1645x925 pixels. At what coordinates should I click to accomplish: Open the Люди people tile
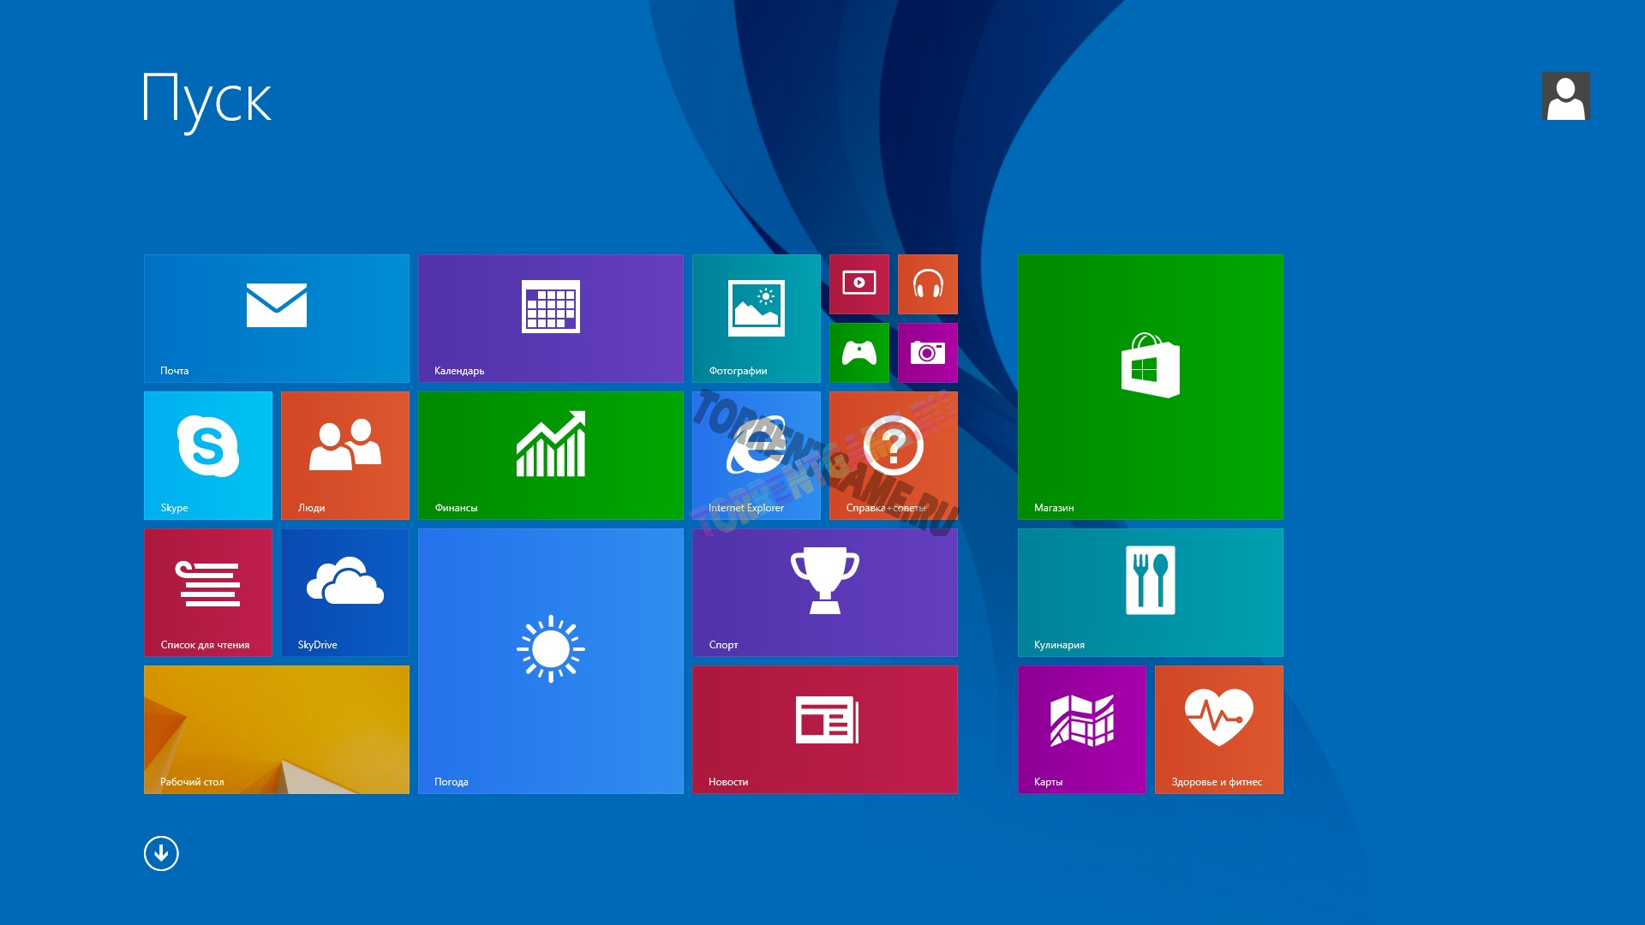(x=344, y=455)
